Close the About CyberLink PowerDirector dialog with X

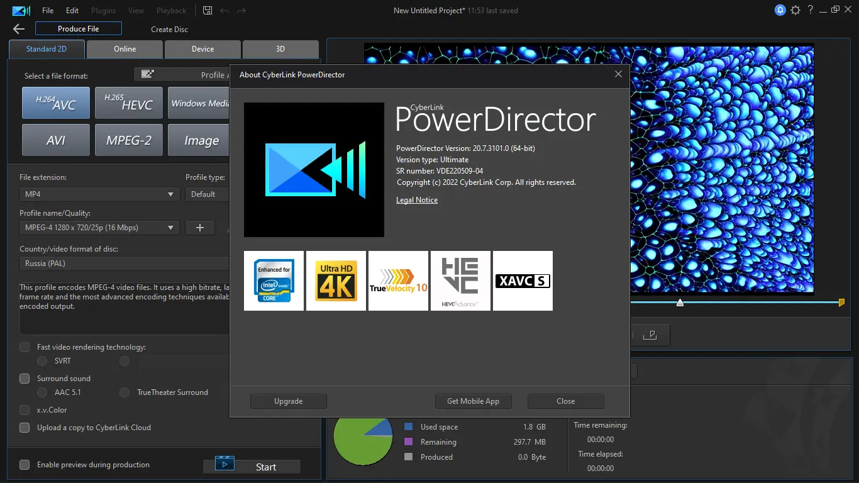(618, 74)
